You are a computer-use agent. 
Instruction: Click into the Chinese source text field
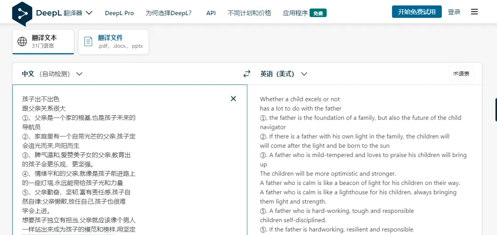[130, 160]
